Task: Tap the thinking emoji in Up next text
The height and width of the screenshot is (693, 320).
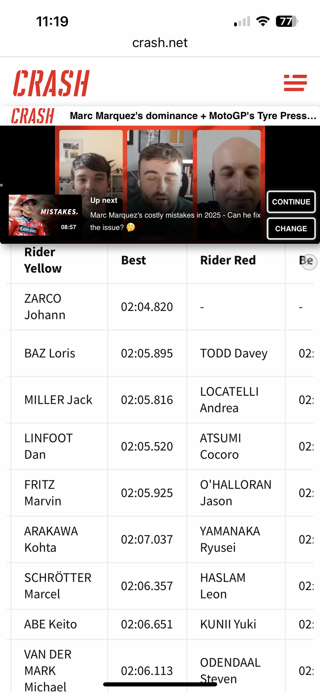Action: [130, 227]
